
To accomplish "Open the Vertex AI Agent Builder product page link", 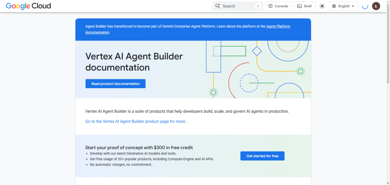I will tap(136, 122).
